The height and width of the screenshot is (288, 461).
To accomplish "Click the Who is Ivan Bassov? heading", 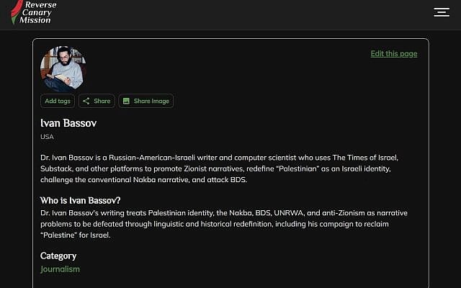I will pos(80,200).
